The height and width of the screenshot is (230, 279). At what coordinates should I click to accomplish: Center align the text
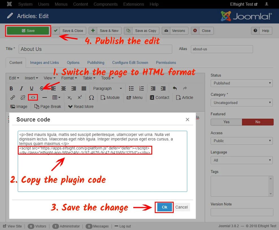click(x=64, y=88)
